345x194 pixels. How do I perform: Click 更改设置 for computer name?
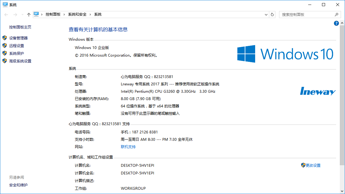pyautogui.click(x=313, y=166)
